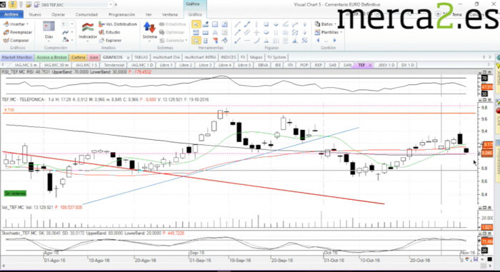Open the Indicador tool in Analisis group

point(88,31)
